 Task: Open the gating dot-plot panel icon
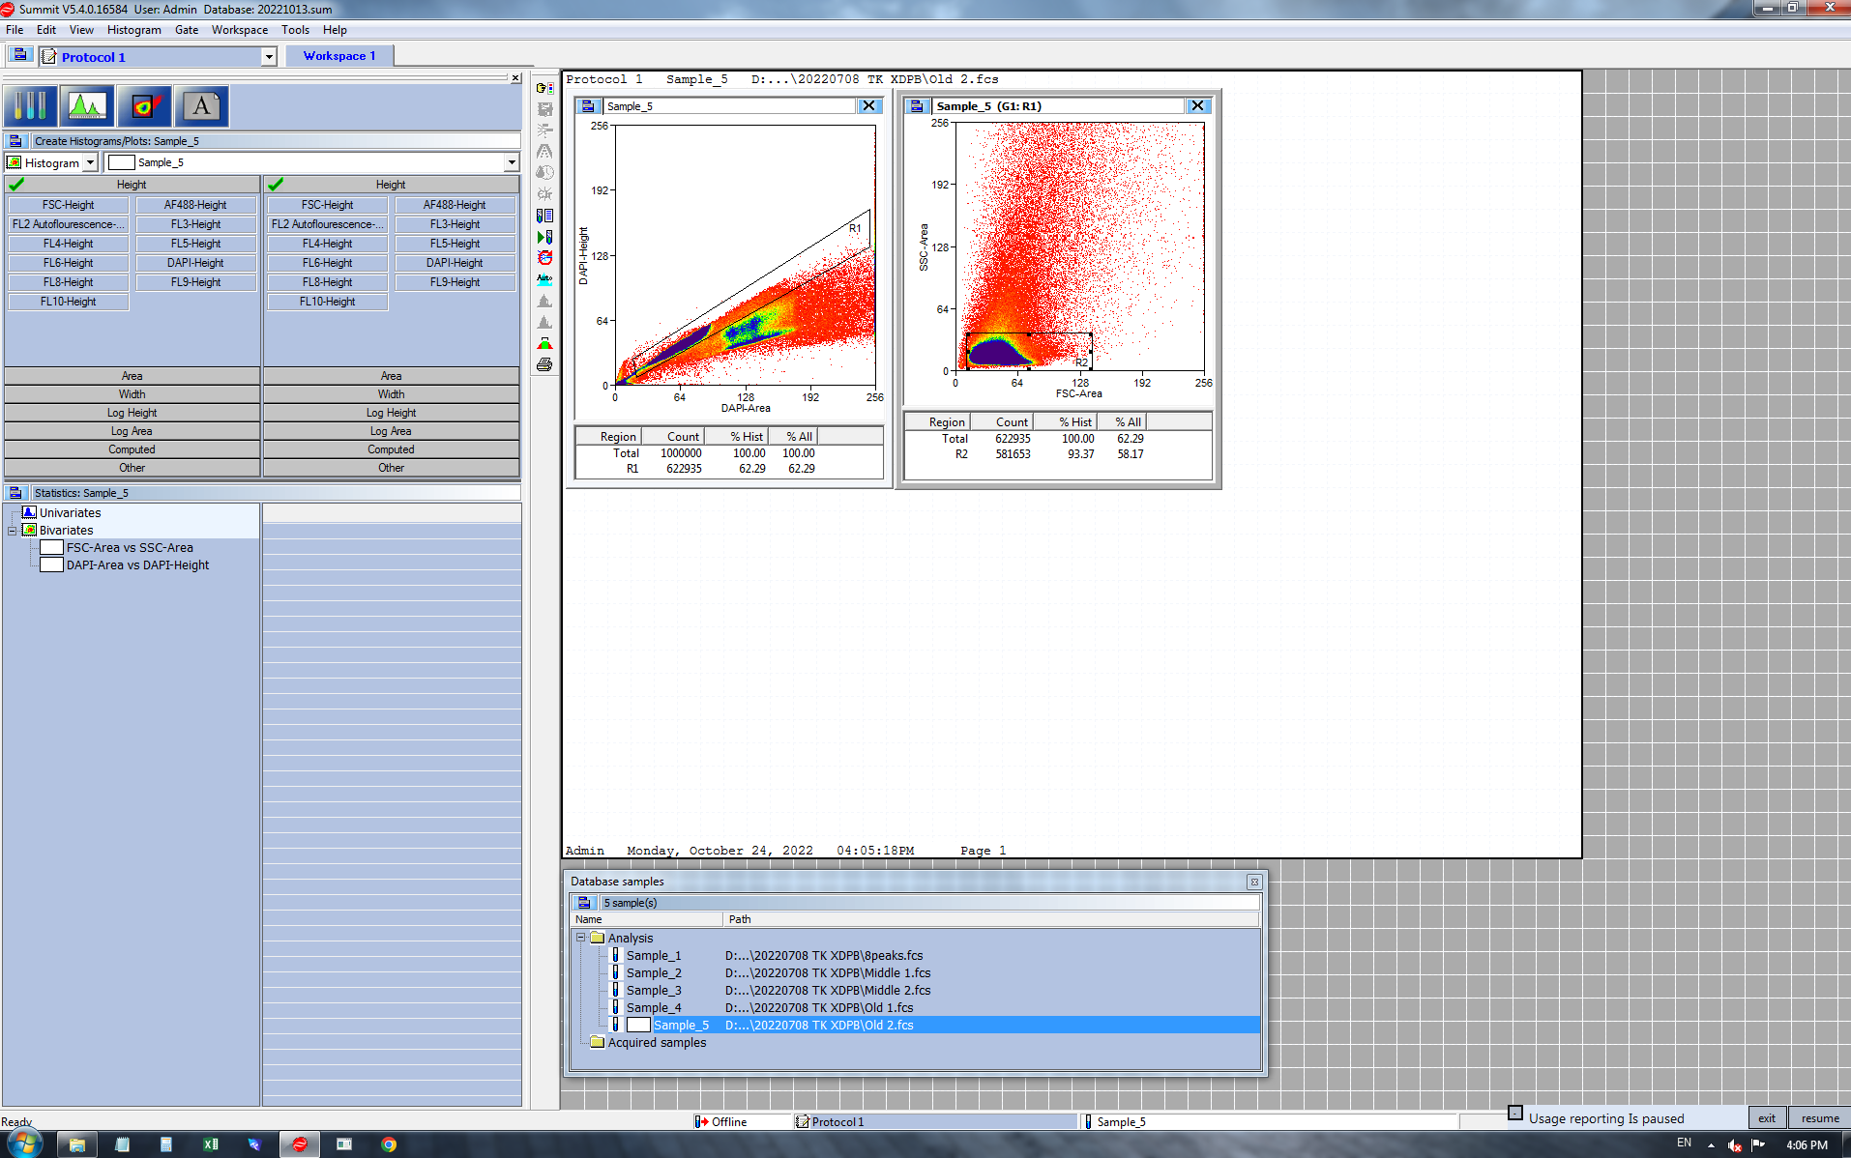(x=144, y=106)
